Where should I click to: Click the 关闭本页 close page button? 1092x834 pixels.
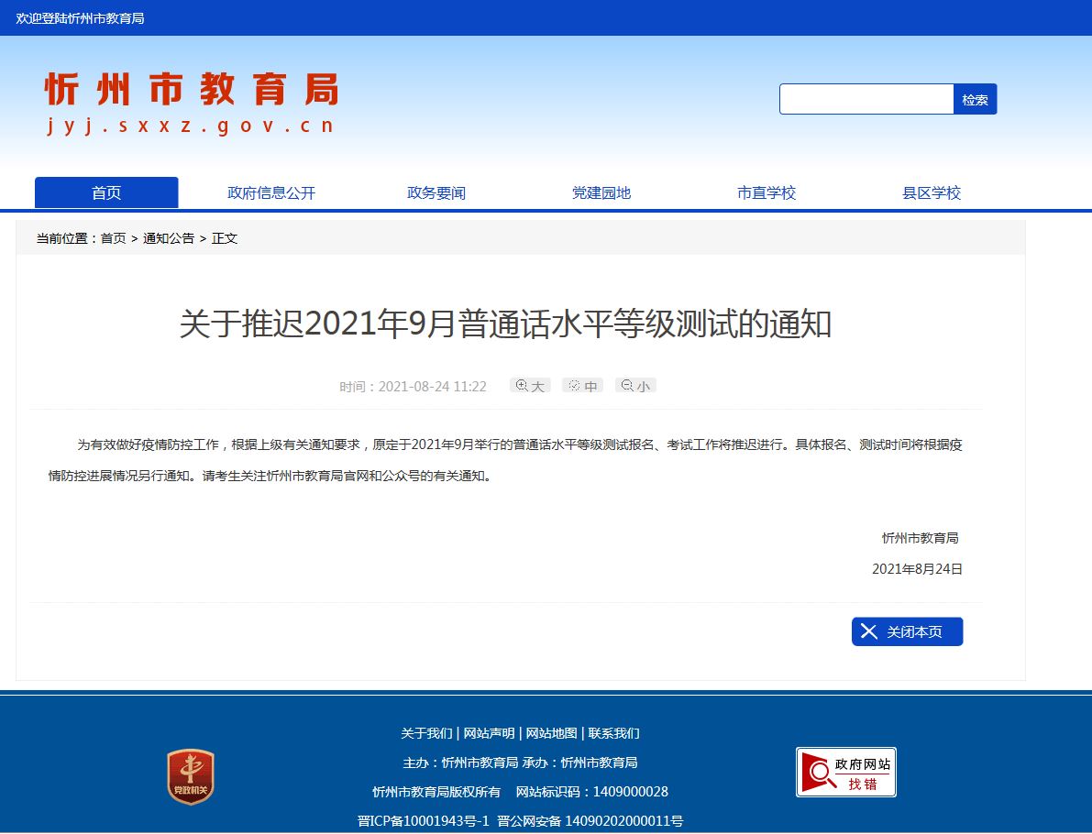click(x=907, y=631)
